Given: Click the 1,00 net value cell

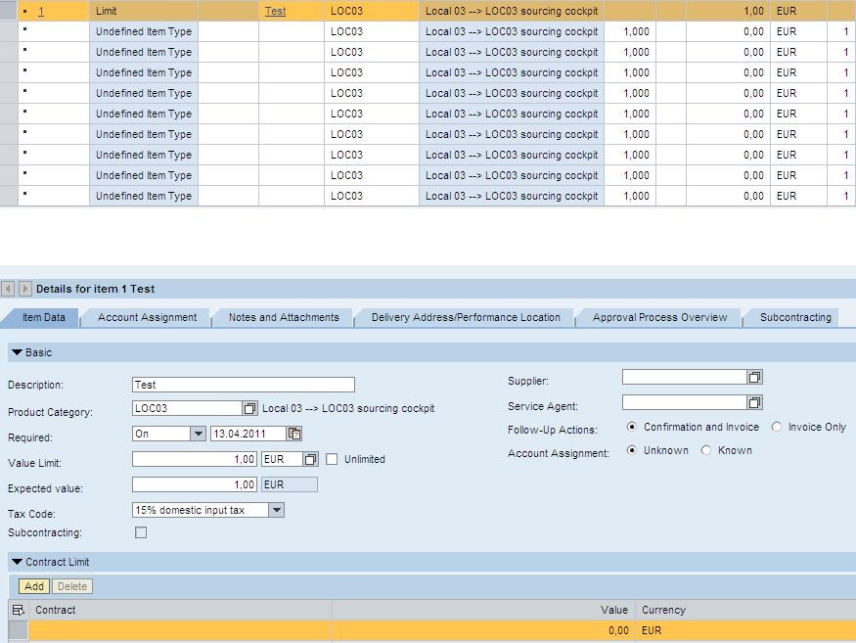Looking at the screenshot, I should point(728,11).
